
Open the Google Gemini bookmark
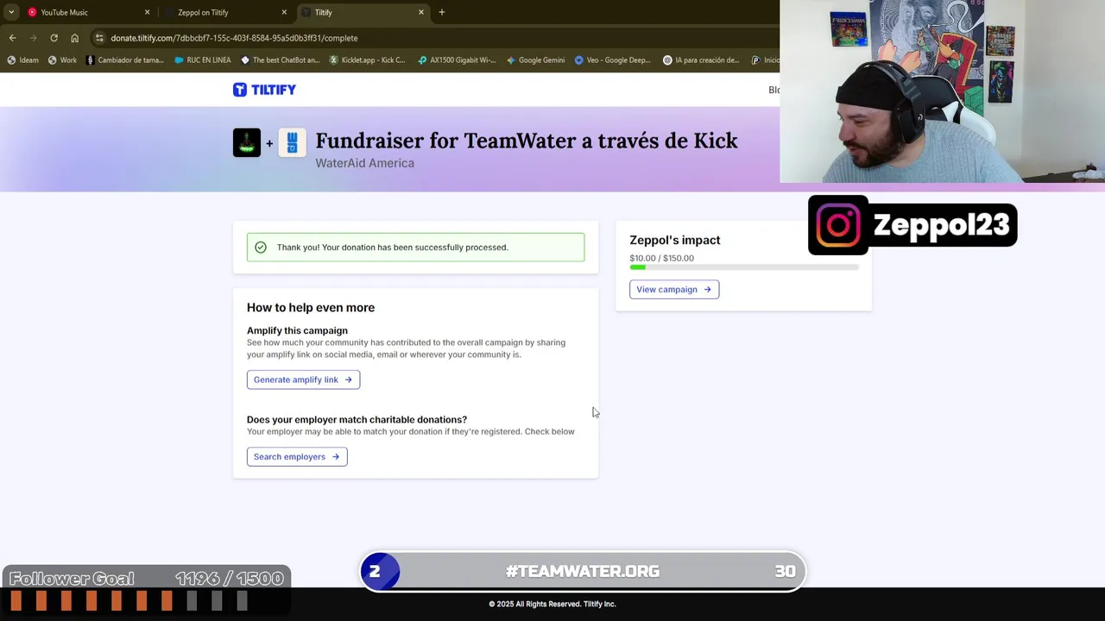click(535, 60)
